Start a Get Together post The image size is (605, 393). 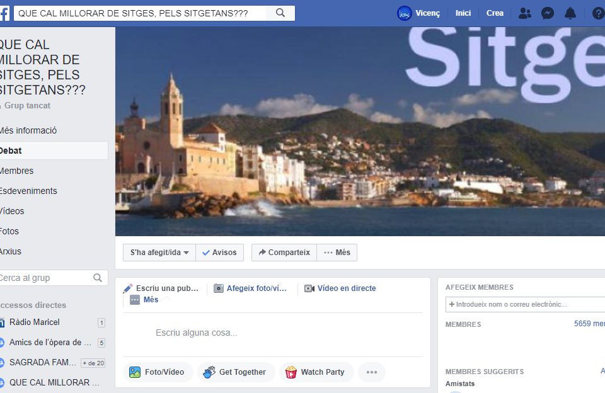click(236, 372)
